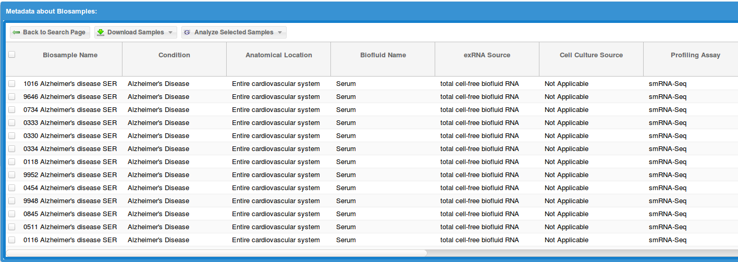Select the exRNA Source column header
The height and width of the screenshot is (262, 738).
487,55
